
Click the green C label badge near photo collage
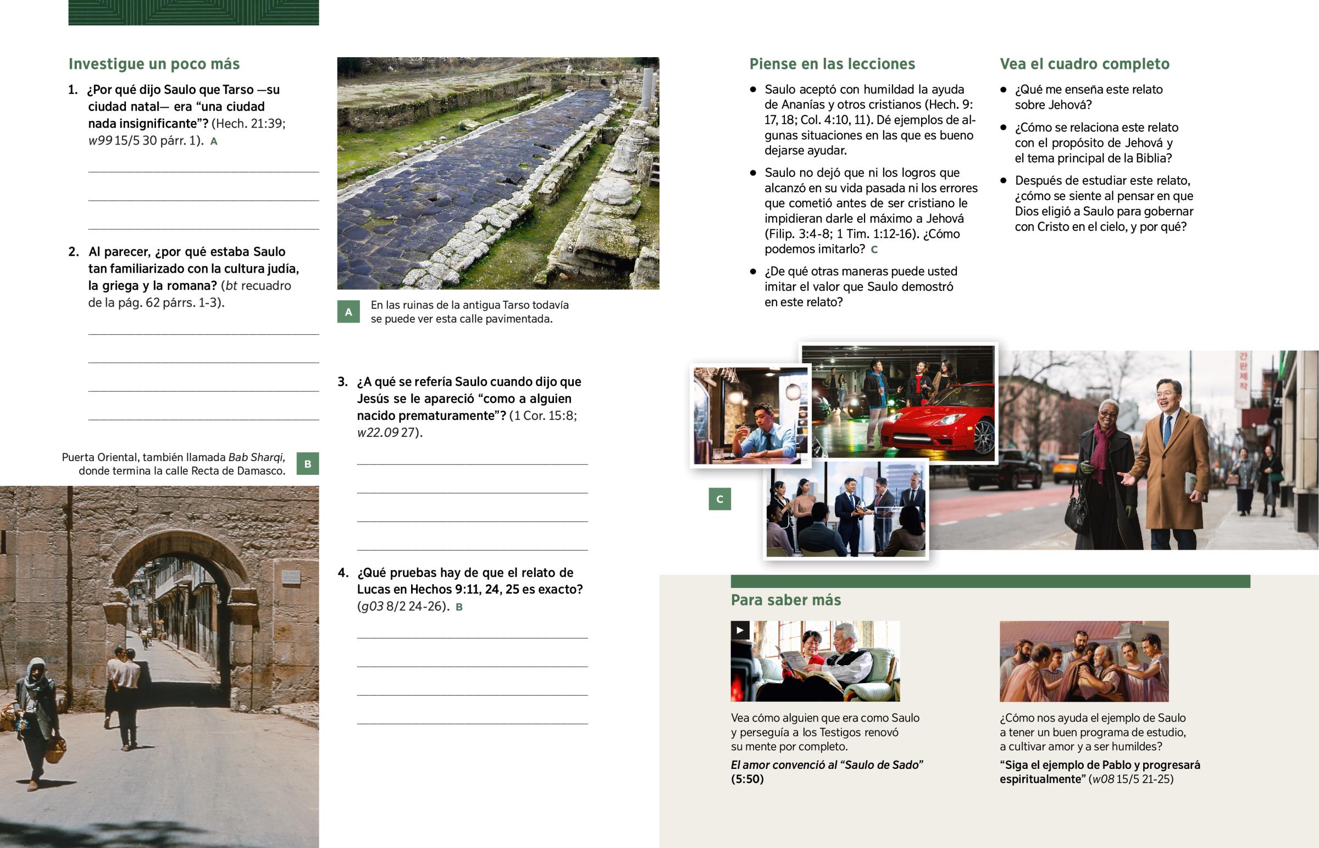tap(719, 499)
